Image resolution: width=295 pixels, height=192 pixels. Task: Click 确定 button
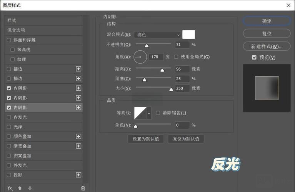pos(267,21)
